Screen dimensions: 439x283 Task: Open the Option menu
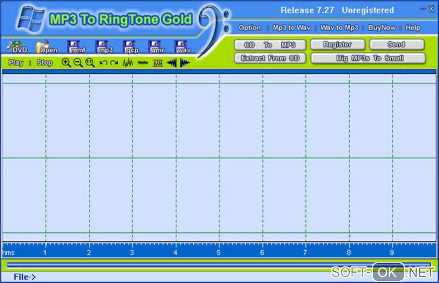(x=250, y=28)
